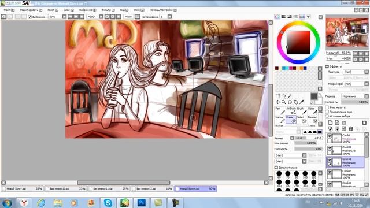Choose the lasso selection tool
The image size is (370, 208).
[x=284, y=96]
